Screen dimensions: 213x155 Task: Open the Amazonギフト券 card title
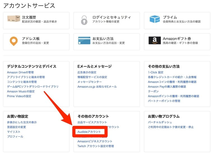(177, 39)
